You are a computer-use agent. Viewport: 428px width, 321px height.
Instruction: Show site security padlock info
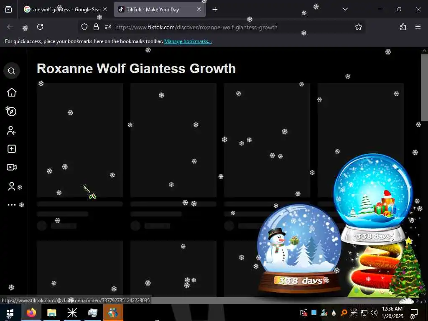click(x=96, y=27)
